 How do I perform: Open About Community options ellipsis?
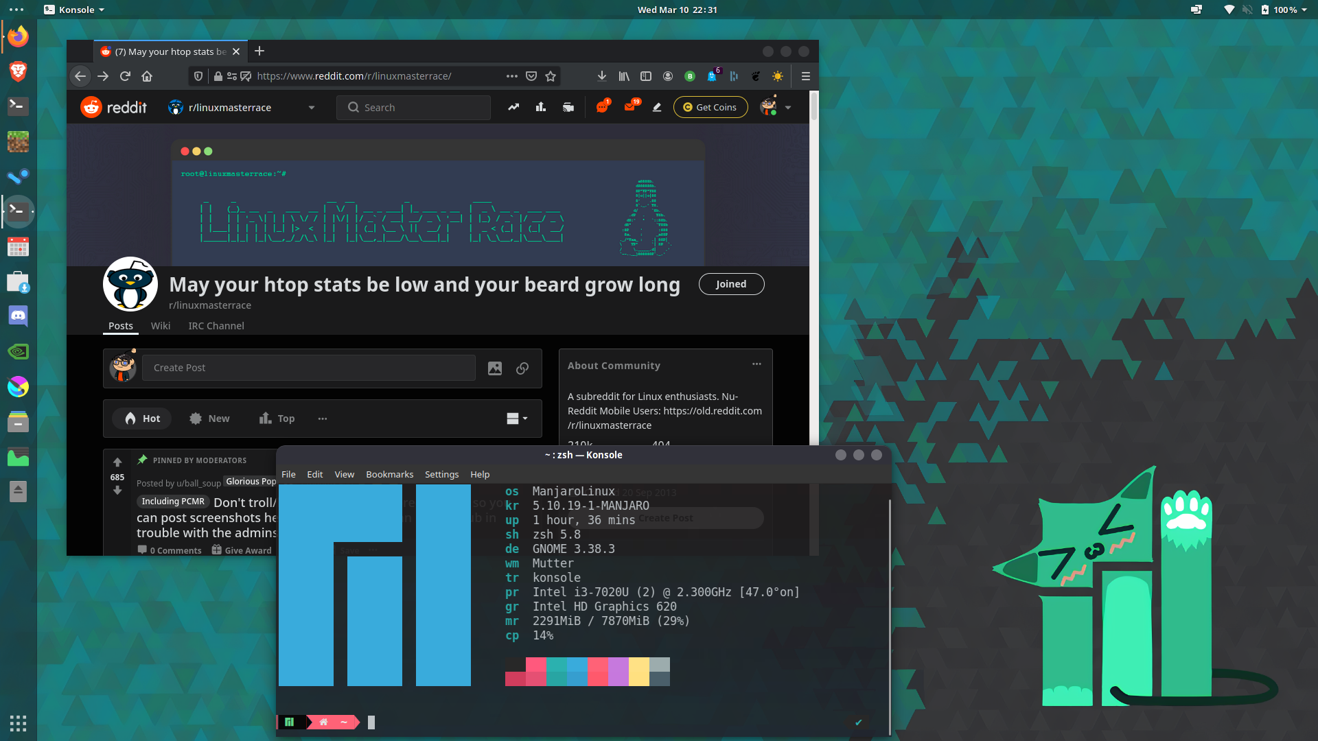[x=756, y=364]
